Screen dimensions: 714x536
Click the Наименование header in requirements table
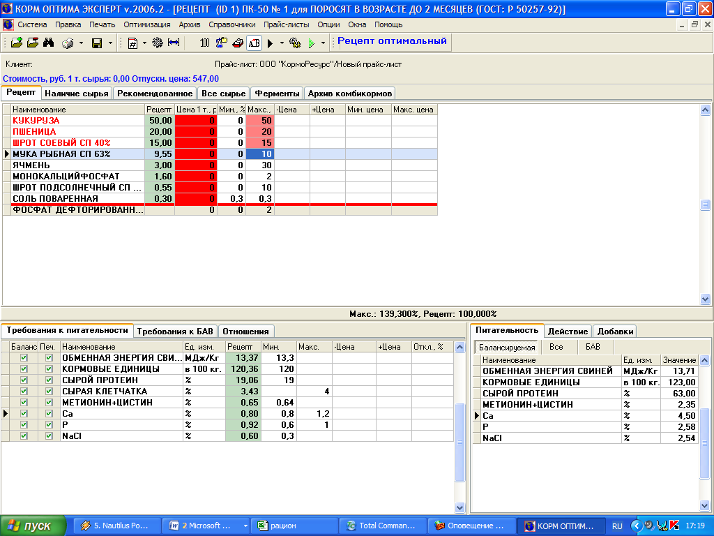pos(121,347)
